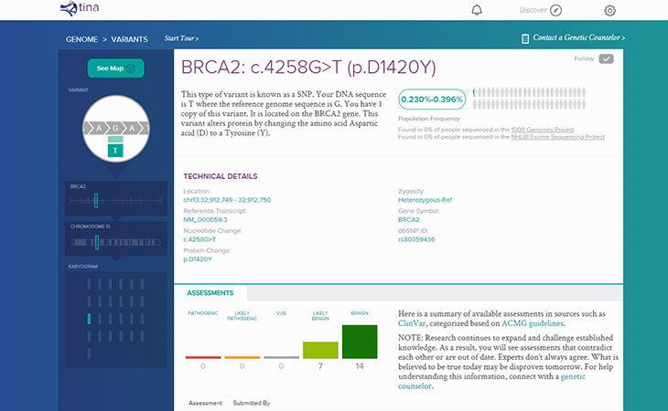This screenshot has height=411, width=668.
Task: Click the T nucleotide marker in variant diagram
Action: point(115,148)
